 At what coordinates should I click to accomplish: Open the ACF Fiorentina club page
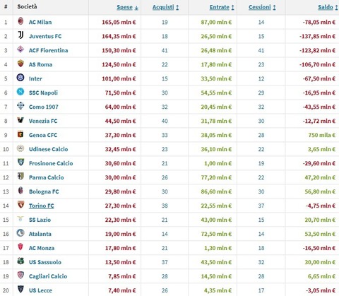pyautogui.click(x=48, y=50)
